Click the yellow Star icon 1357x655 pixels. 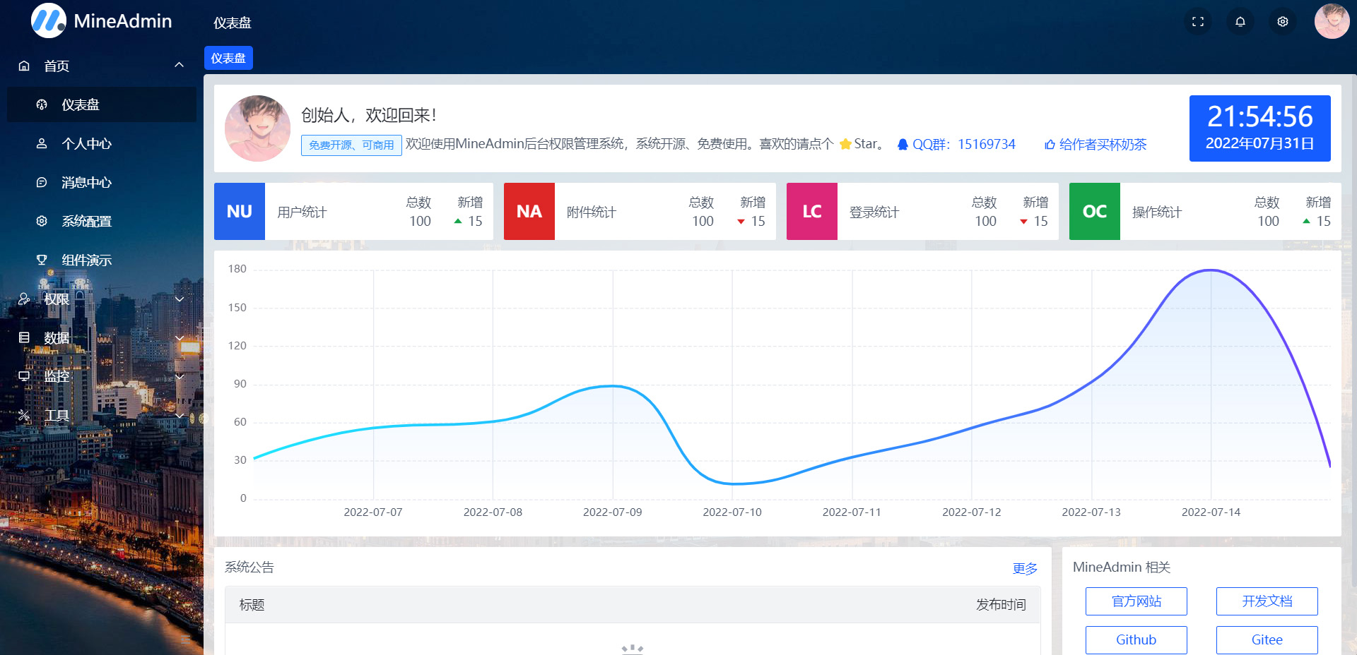click(x=845, y=144)
